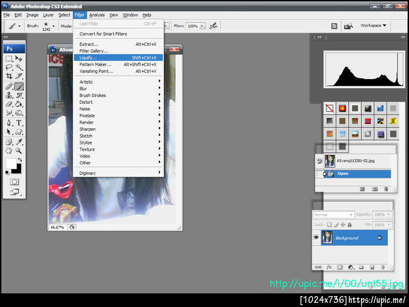The width and height of the screenshot is (409, 307).
Task: Select the Brush tool in toolbox
Action: 19,87
